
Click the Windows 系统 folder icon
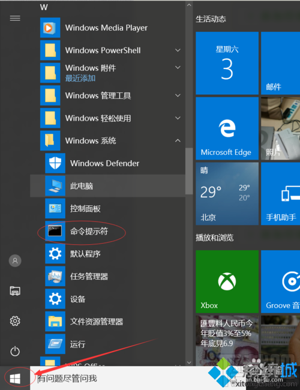click(50, 140)
